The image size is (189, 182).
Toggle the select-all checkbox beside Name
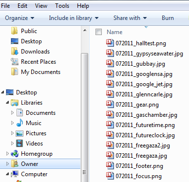tap(98, 32)
